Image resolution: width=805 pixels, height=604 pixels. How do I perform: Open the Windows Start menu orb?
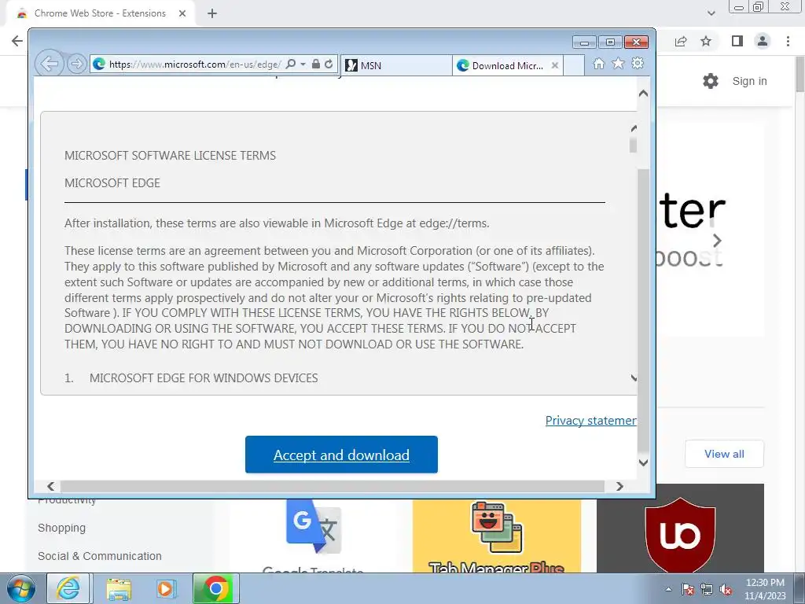21,588
